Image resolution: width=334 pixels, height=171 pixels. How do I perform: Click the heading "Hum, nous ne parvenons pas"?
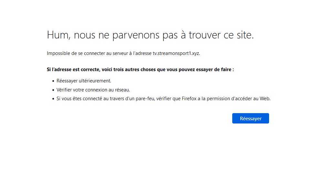(150, 35)
